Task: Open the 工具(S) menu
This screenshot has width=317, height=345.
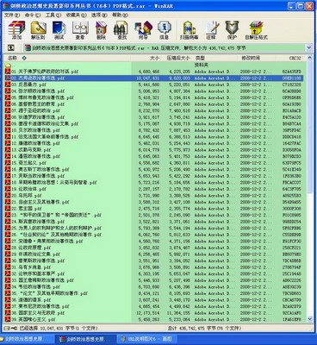Action: click(53, 15)
